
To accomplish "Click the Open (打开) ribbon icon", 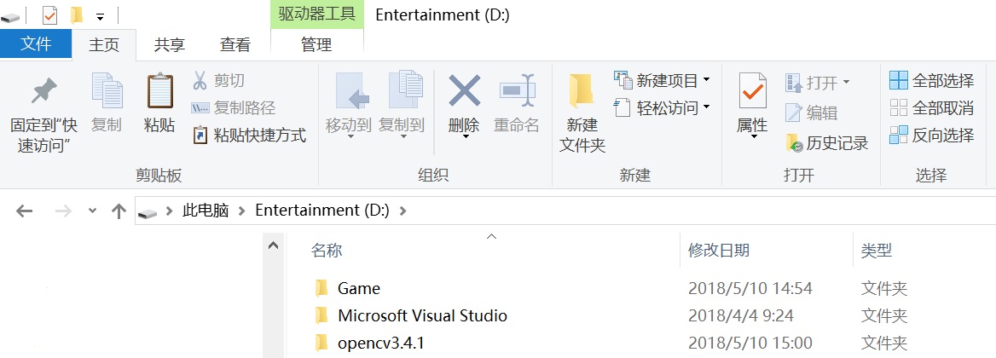I will point(794,83).
